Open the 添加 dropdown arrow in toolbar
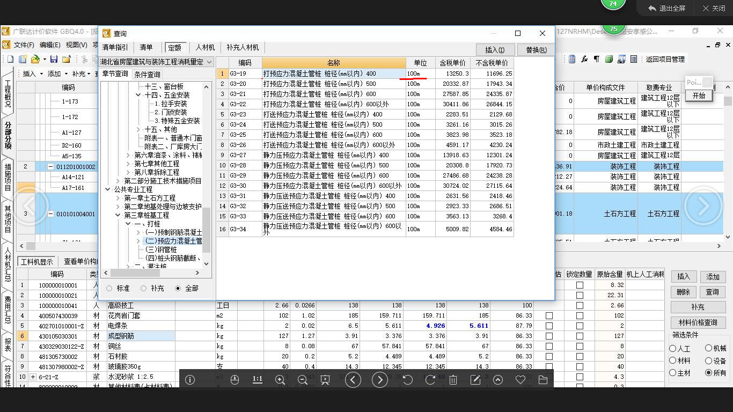733x412 pixels. click(66, 74)
